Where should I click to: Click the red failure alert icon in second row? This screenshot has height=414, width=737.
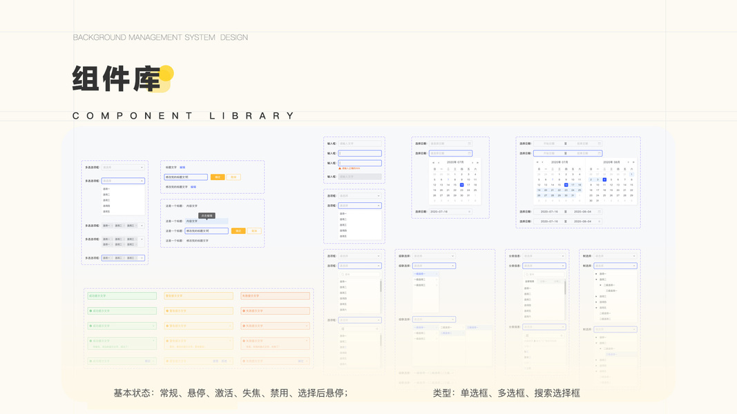pos(244,310)
